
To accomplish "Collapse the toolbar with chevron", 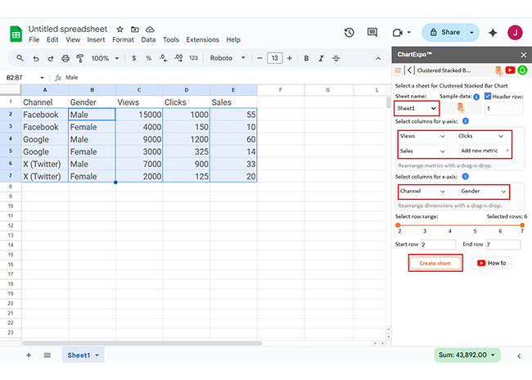I will [x=378, y=58].
